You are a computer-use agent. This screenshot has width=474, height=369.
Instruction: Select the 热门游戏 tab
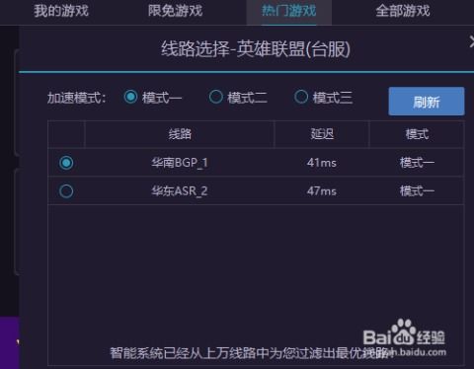tap(288, 12)
